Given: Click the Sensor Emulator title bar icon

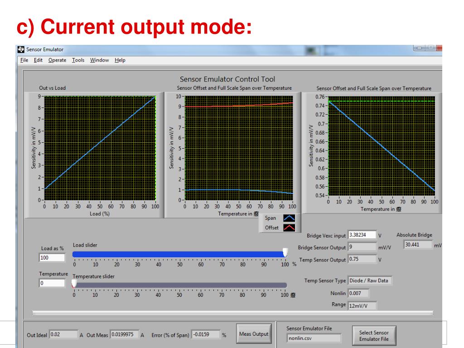Looking at the screenshot, I should tap(20, 49).
